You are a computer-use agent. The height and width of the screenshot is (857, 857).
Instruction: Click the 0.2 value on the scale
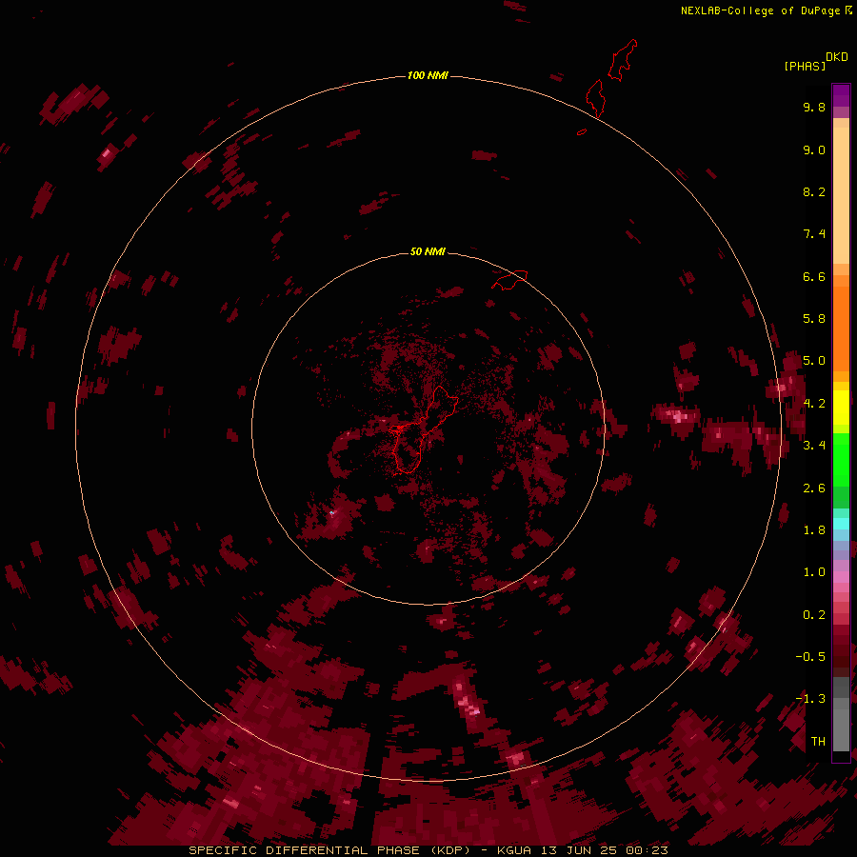click(814, 615)
